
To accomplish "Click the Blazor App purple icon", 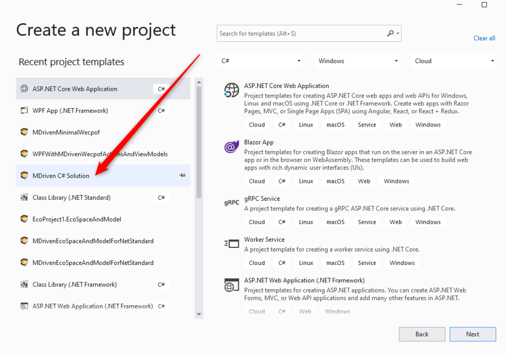I will [x=231, y=146].
